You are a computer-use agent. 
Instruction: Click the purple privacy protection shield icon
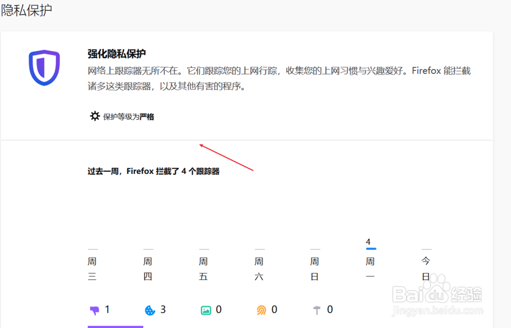44,67
